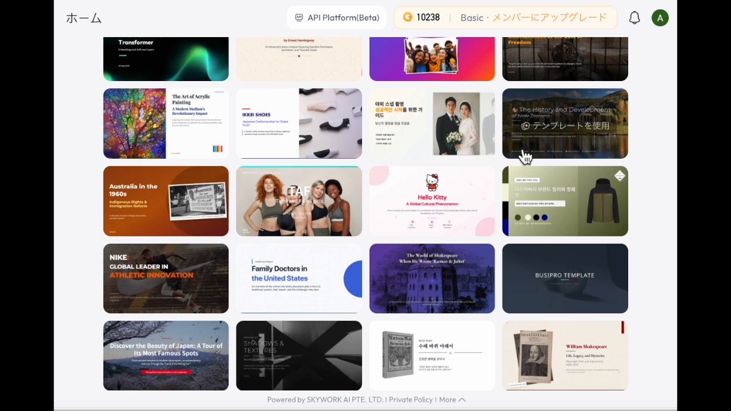Open the SHADOWS & TEXTURES template
731x411 pixels.
tap(299, 356)
